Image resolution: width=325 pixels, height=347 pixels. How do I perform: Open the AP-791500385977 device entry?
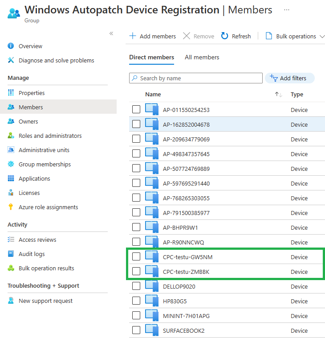click(x=186, y=213)
